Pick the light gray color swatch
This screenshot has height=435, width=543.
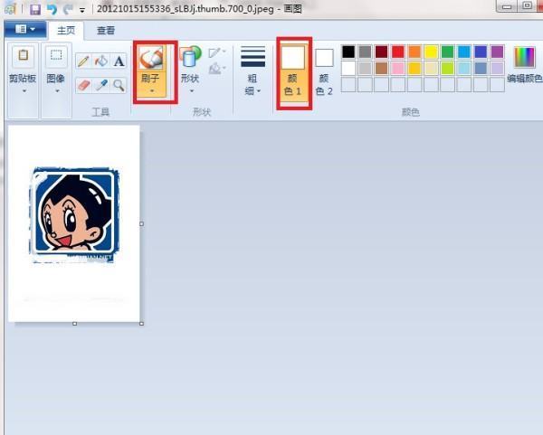[x=365, y=69]
